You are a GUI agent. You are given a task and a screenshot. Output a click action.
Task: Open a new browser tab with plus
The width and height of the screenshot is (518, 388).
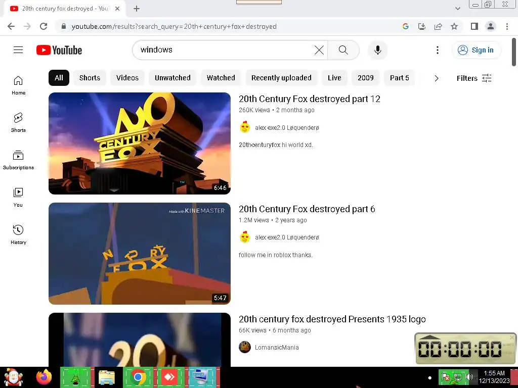pyautogui.click(x=137, y=9)
